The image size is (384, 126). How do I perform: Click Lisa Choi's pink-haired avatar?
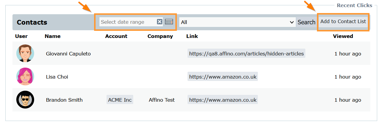click(25, 76)
